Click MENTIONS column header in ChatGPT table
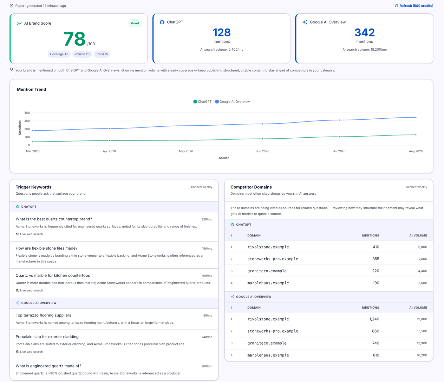 coord(370,235)
